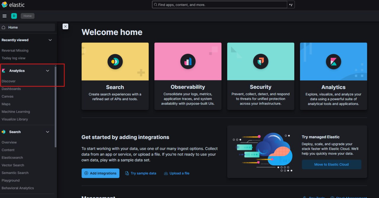Click the Home breadcrumb badge

click(28, 16)
